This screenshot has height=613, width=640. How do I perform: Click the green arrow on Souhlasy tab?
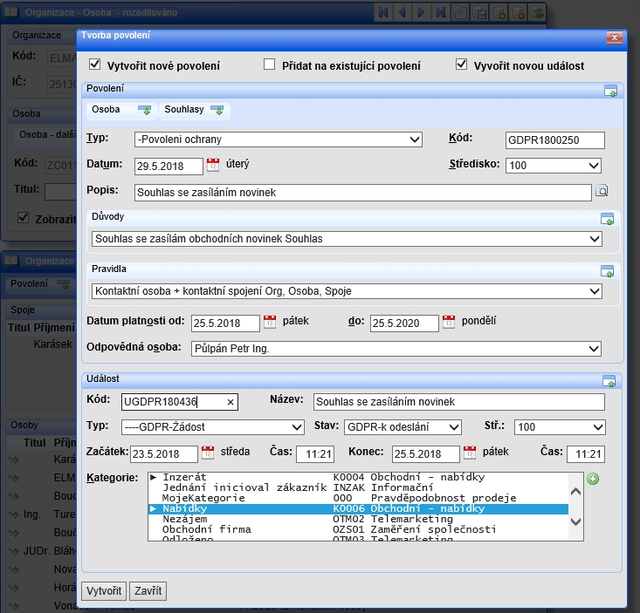coord(217,110)
